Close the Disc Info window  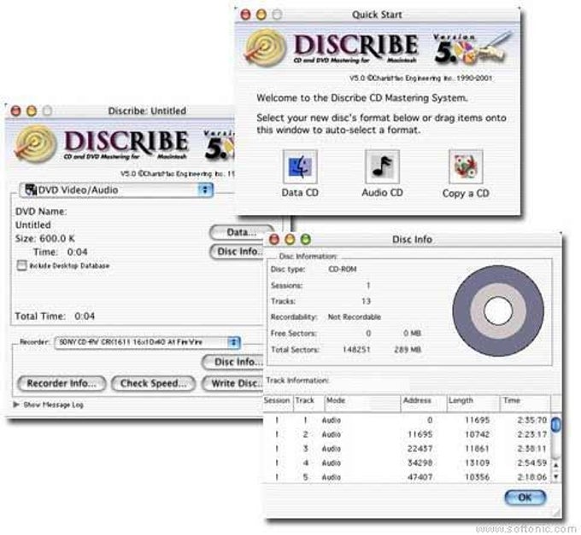tap(274, 240)
